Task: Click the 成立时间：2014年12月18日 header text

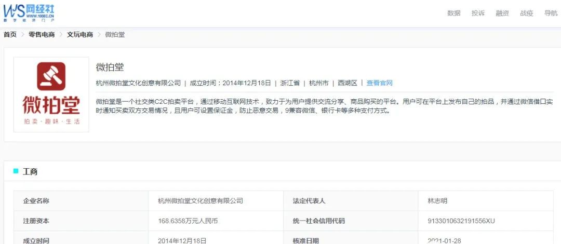Action: click(x=230, y=83)
